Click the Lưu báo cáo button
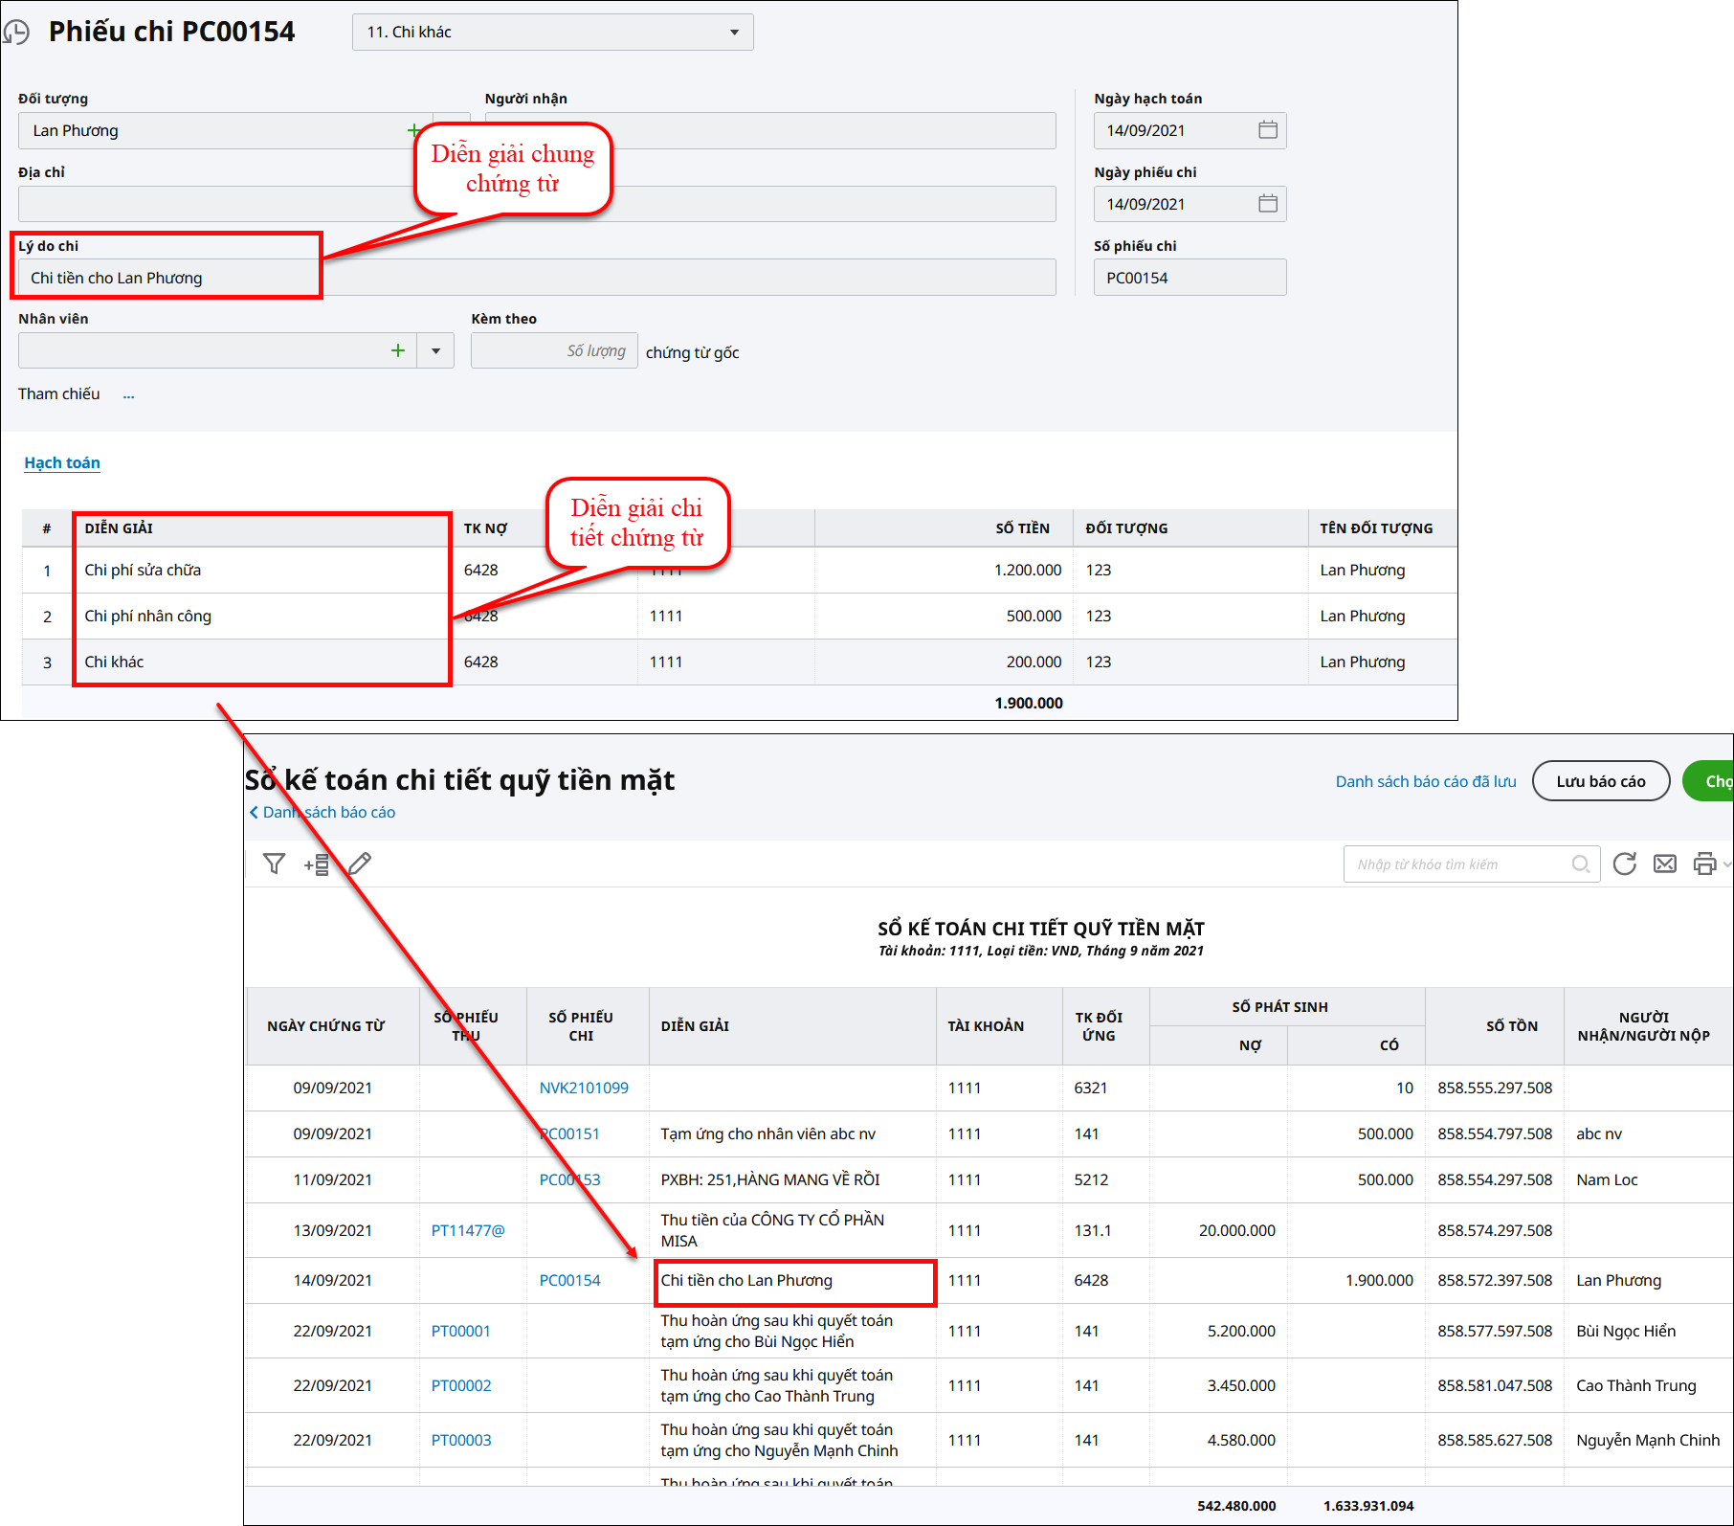This screenshot has height=1526, width=1734. [x=1600, y=781]
